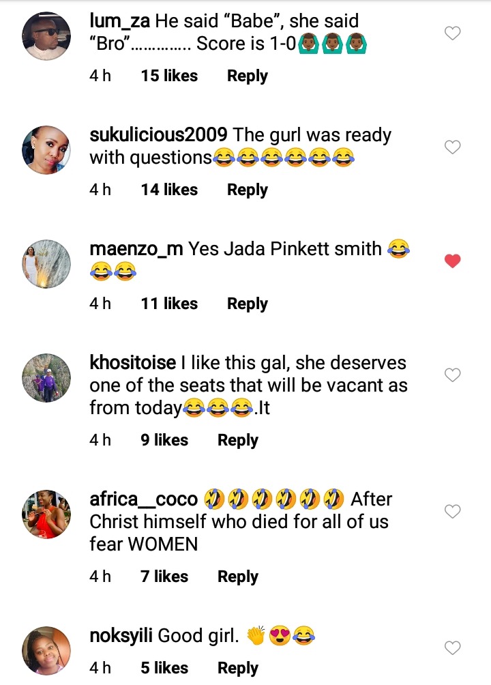Screen dimensions: 491x685
Task: Reply to lum_za's comment
Action: [x=248, y=76]
